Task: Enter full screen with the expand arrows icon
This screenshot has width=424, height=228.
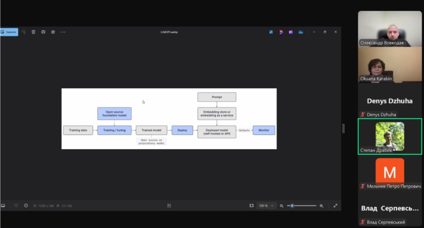Action: pos(336,205)
